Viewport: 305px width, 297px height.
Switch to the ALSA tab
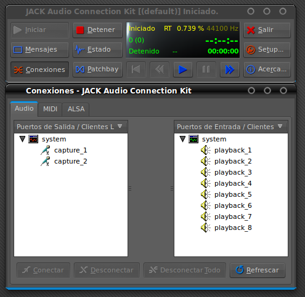(76, 109)
